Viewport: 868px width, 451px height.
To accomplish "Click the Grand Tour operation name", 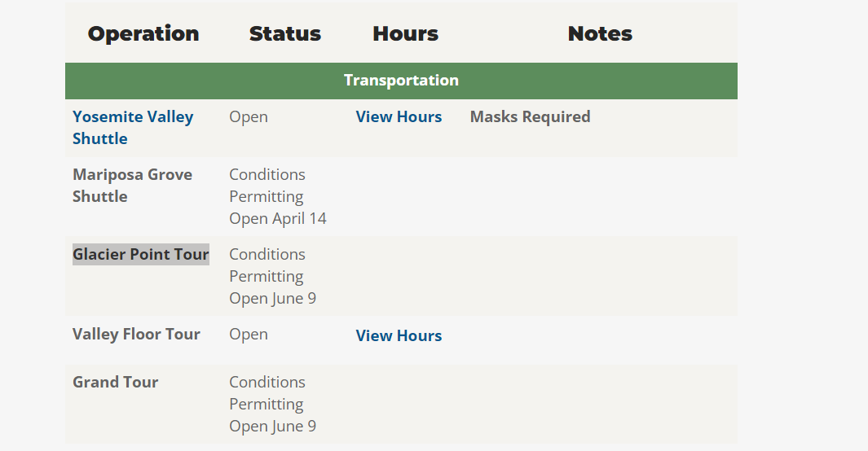I will click(115, 382).
